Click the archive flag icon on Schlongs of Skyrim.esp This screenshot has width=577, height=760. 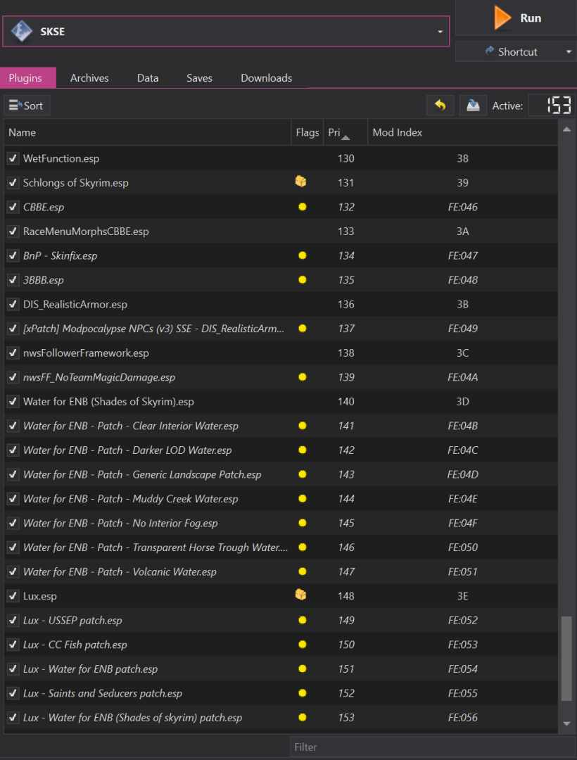coord(301,182)
